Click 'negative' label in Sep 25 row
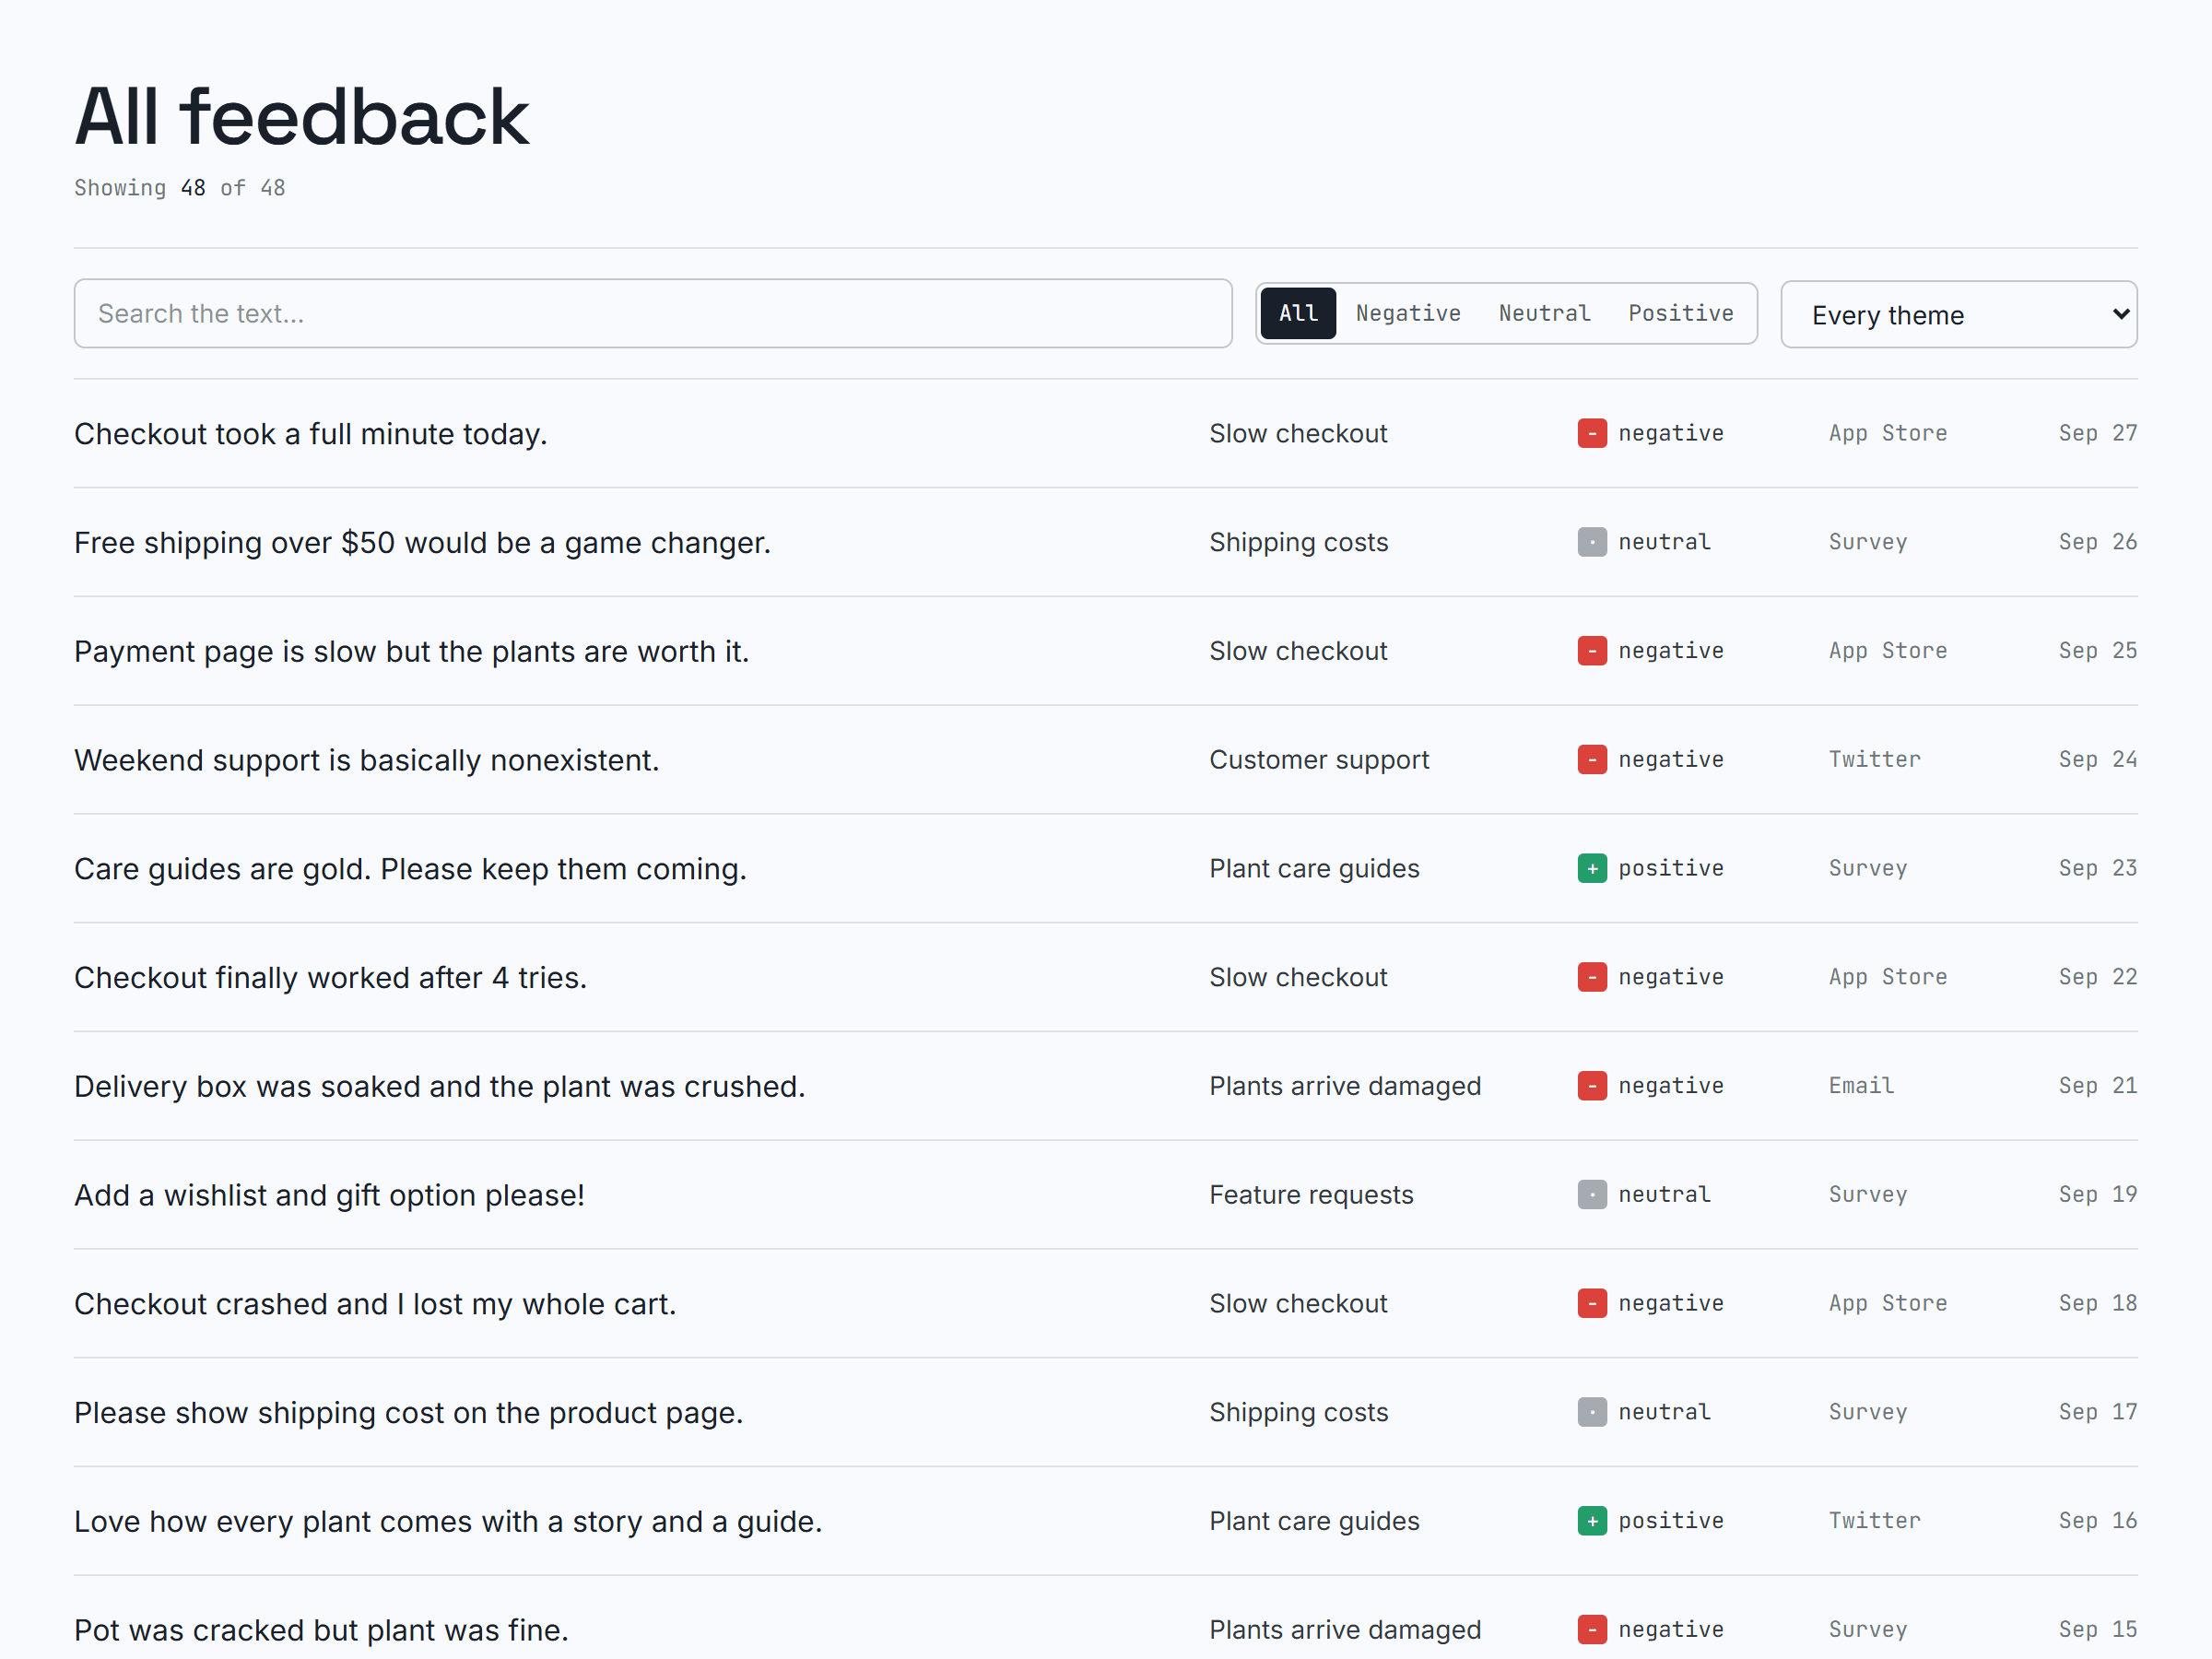Viewport: 2212px width, 1659px height. [x=1670, y=651]
